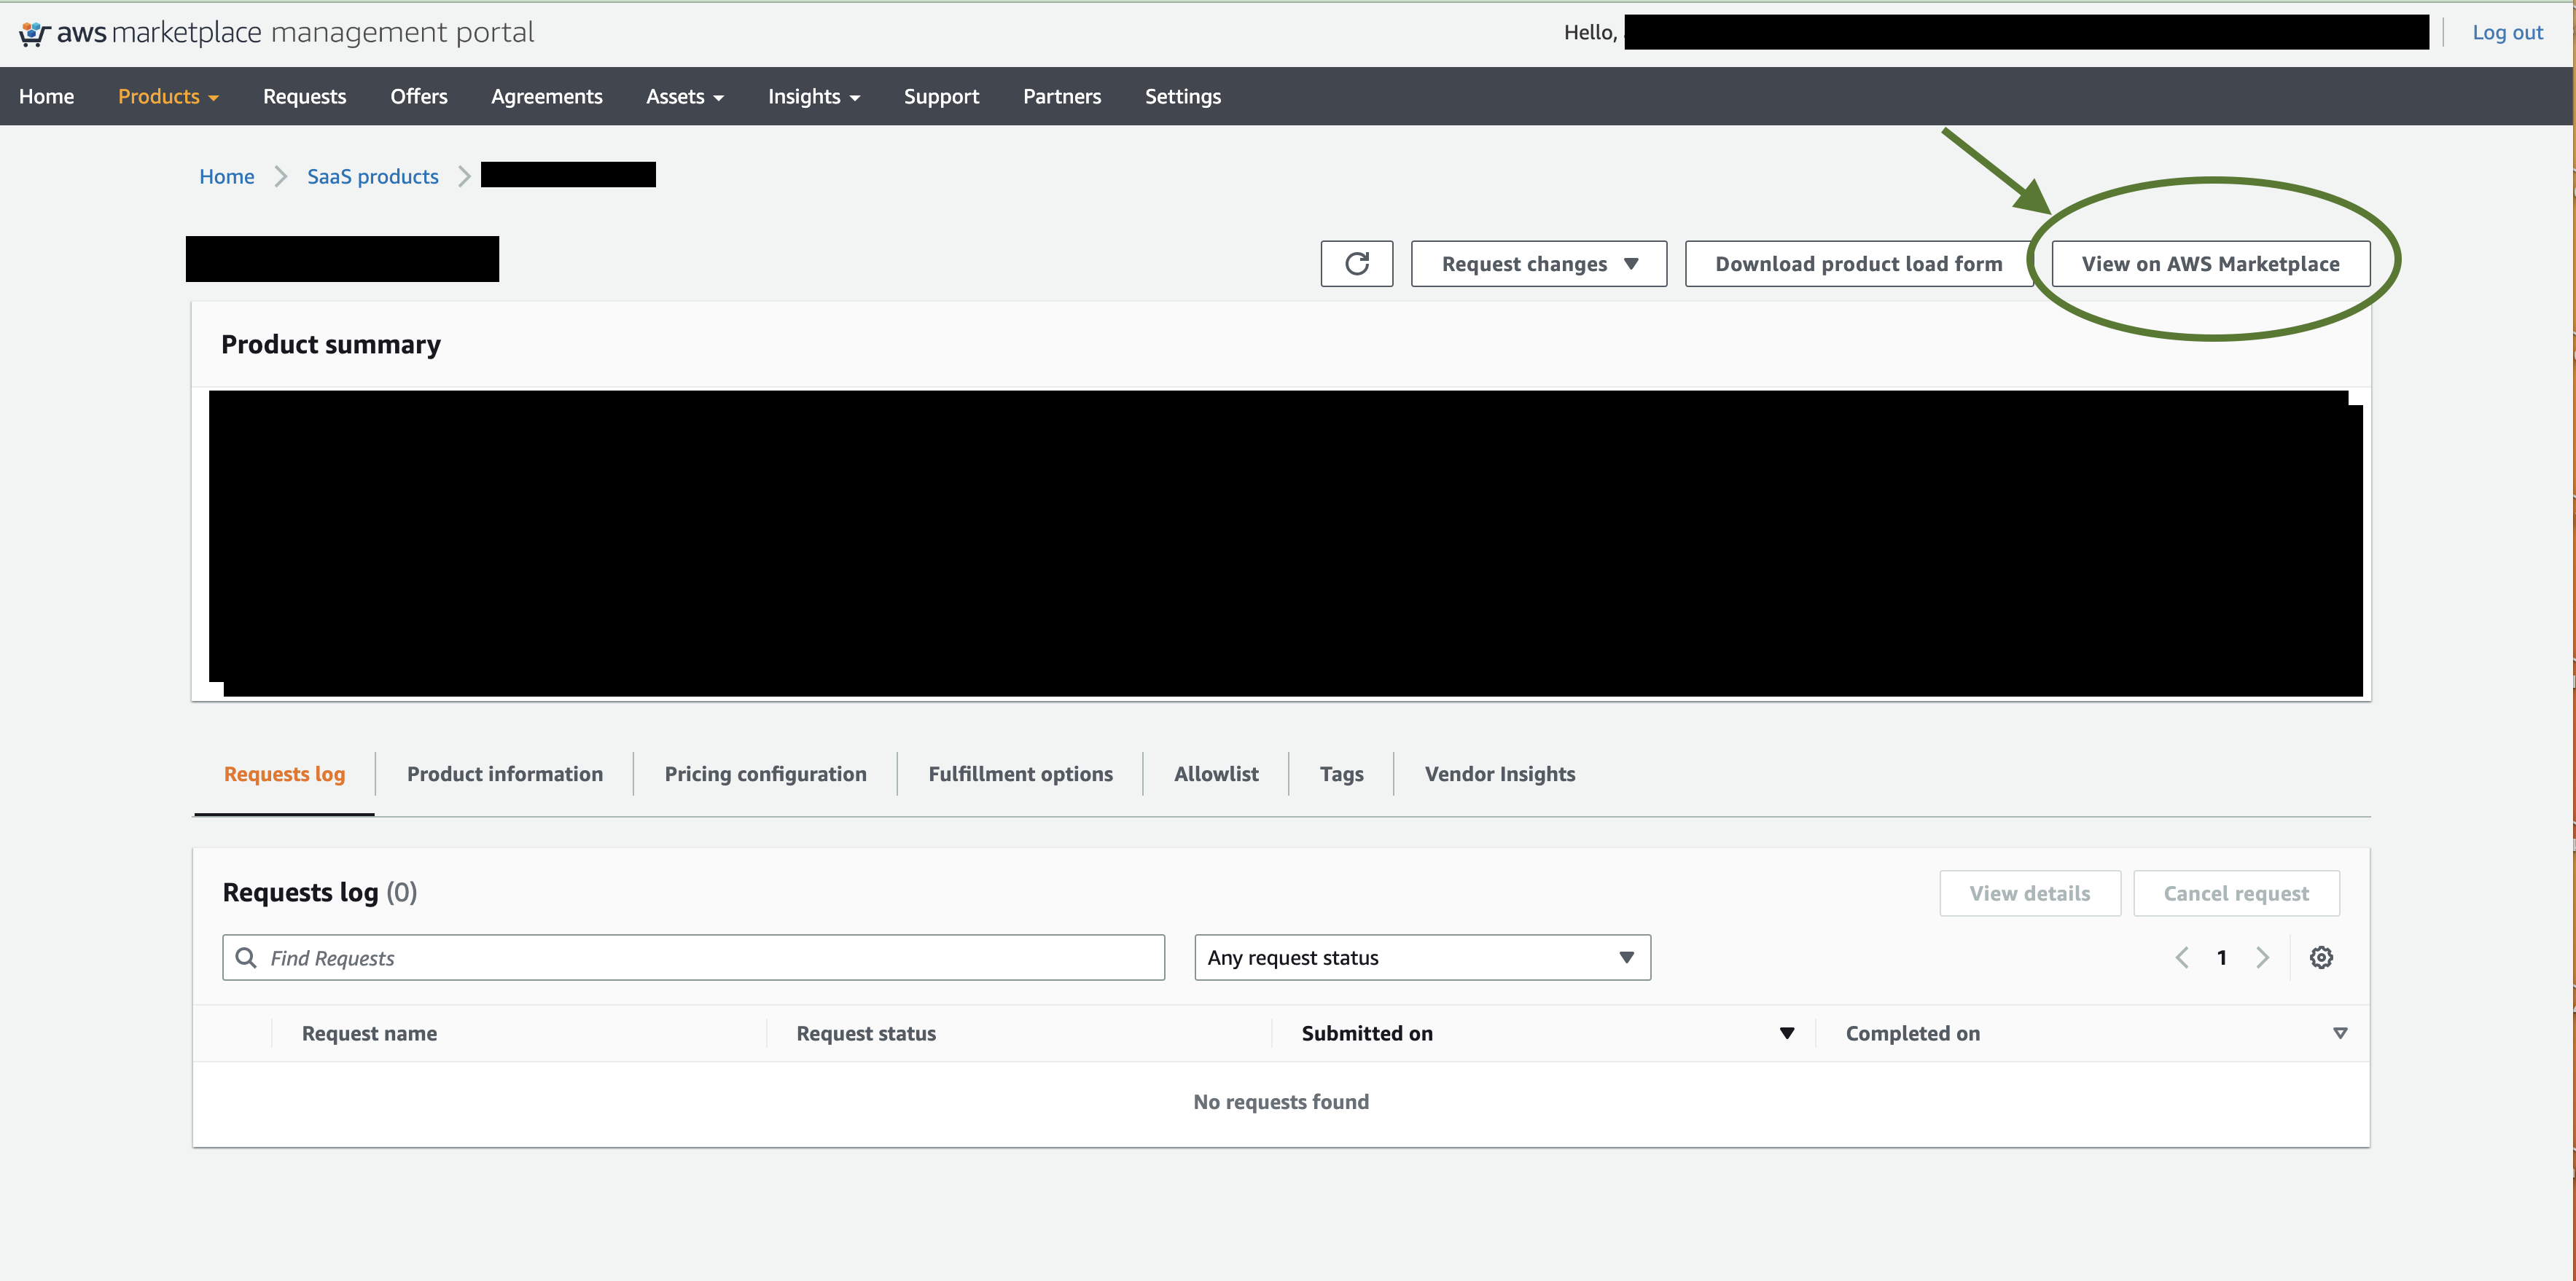
Task: Follow the SaaS products breadcrumb link
Action: pyautogui.click(x=372, y=177)
